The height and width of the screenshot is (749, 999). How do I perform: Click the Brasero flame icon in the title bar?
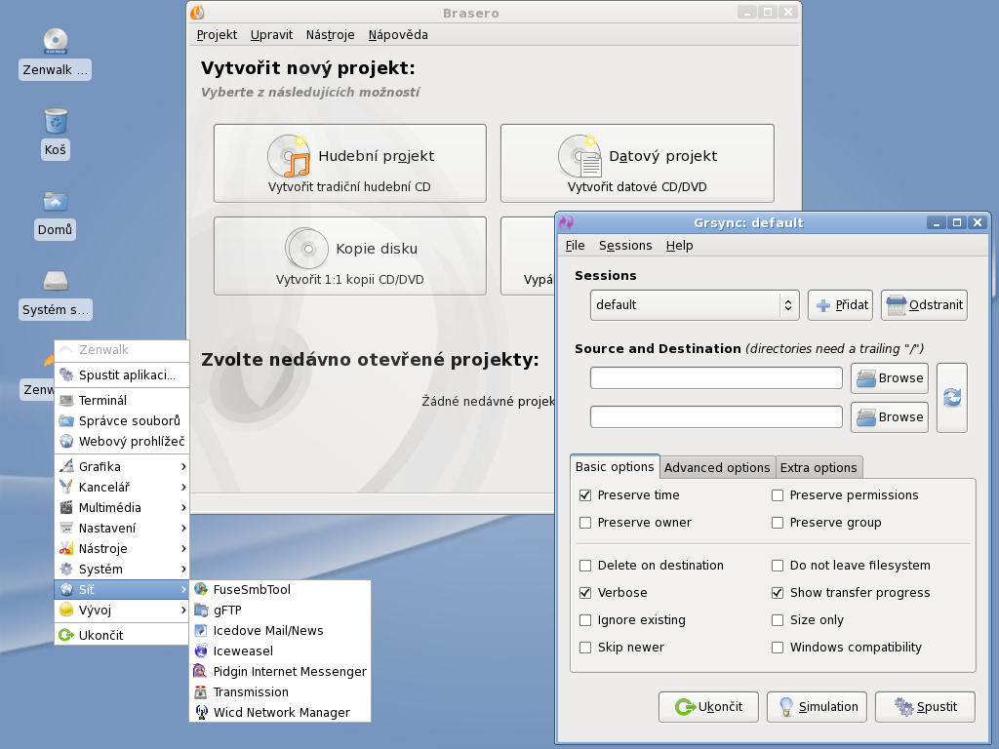pyautogui.click(x=197, y=12)
